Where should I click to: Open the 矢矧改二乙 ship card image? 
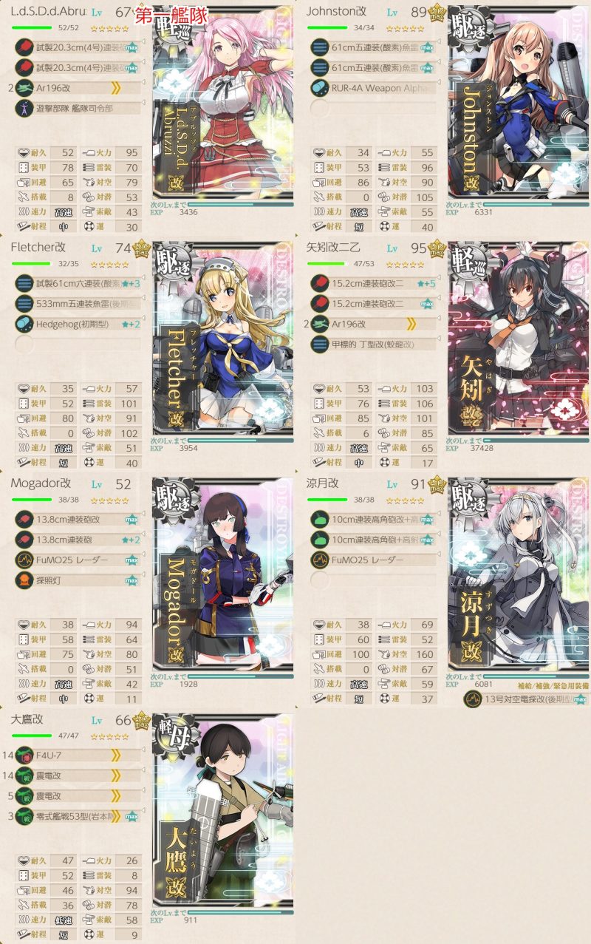[518, 341]
